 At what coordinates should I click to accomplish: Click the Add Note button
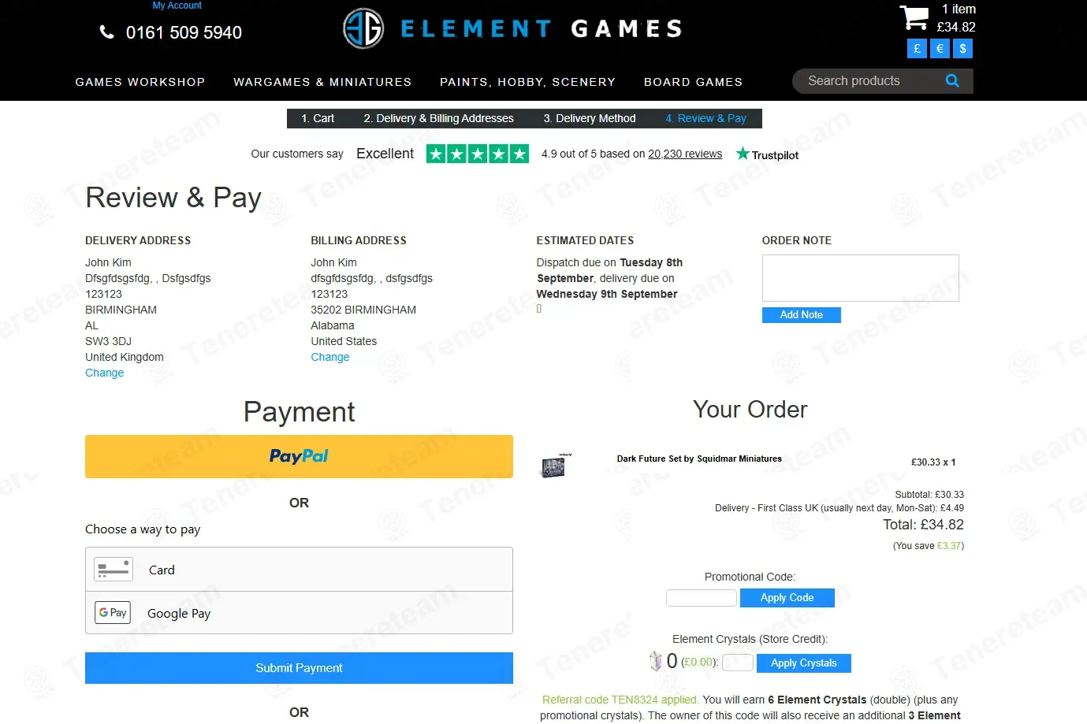[x=802, y=315]
